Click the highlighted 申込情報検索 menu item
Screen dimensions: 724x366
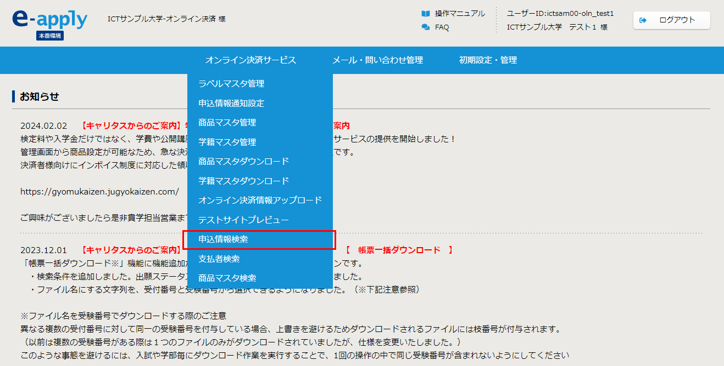223,239
